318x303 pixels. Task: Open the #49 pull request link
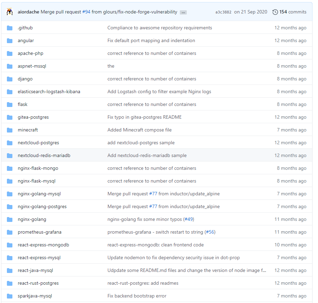pos(189,219)
